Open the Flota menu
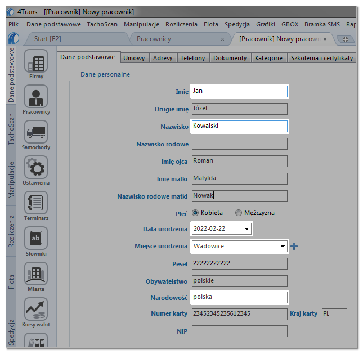The image size is (363, 354). click(211, 24)
